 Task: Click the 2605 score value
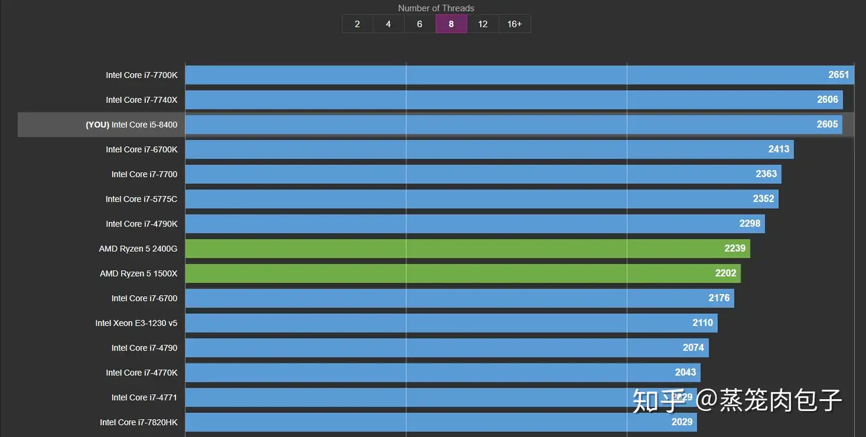pyautogui.click(x=828, y=124)
